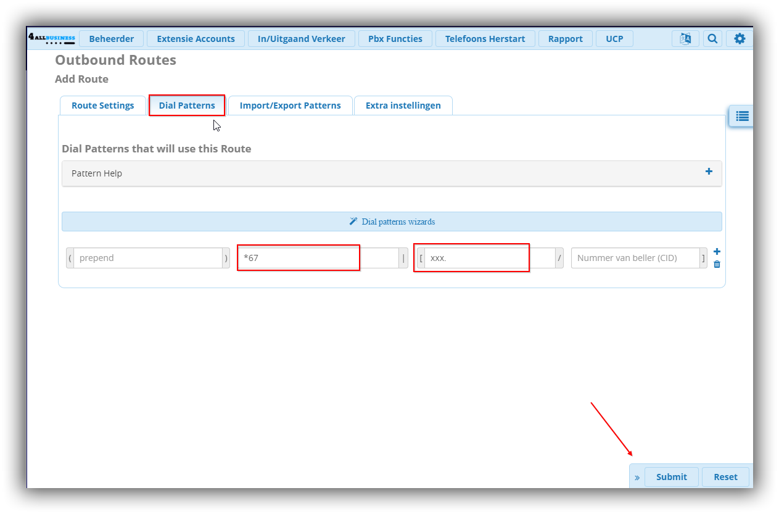The image size is (779, 514).
Task: Open the search magnifier icon
Action: (x=712, y=39)
